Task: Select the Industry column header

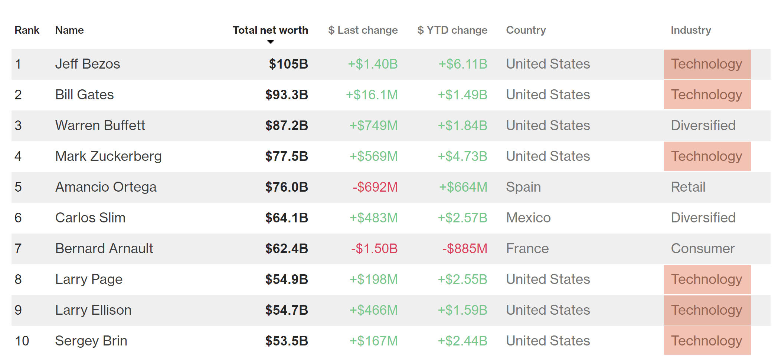Action: coord(690,30)
